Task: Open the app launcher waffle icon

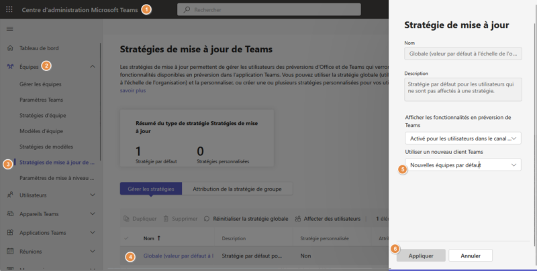Action: point(9,9)
